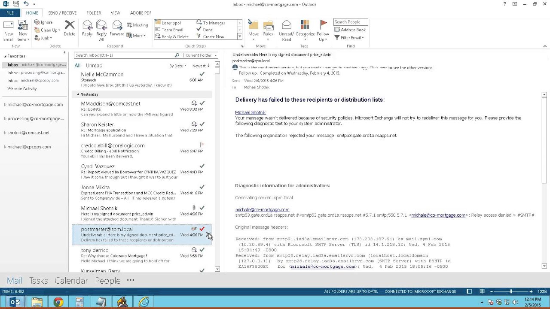Collapse the Yesterday group
The width and height of the screenshot is (550, 309).
tap(78, 94)
